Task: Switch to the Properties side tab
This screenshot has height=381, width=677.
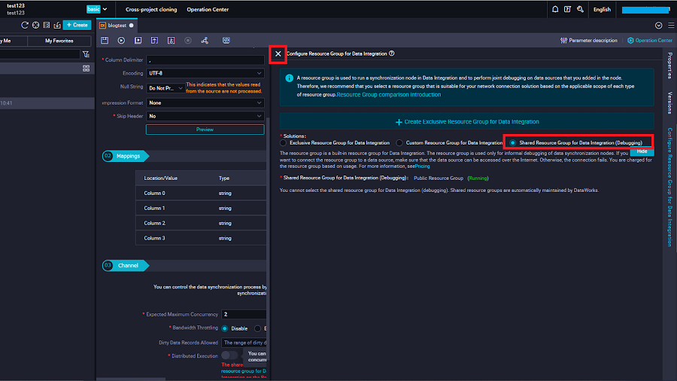Action: click(x=669, y=66)
